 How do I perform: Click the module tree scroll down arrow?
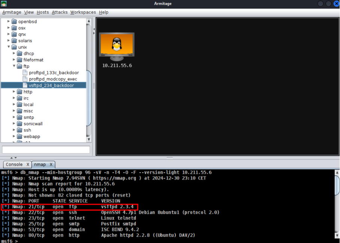point(89,139)
